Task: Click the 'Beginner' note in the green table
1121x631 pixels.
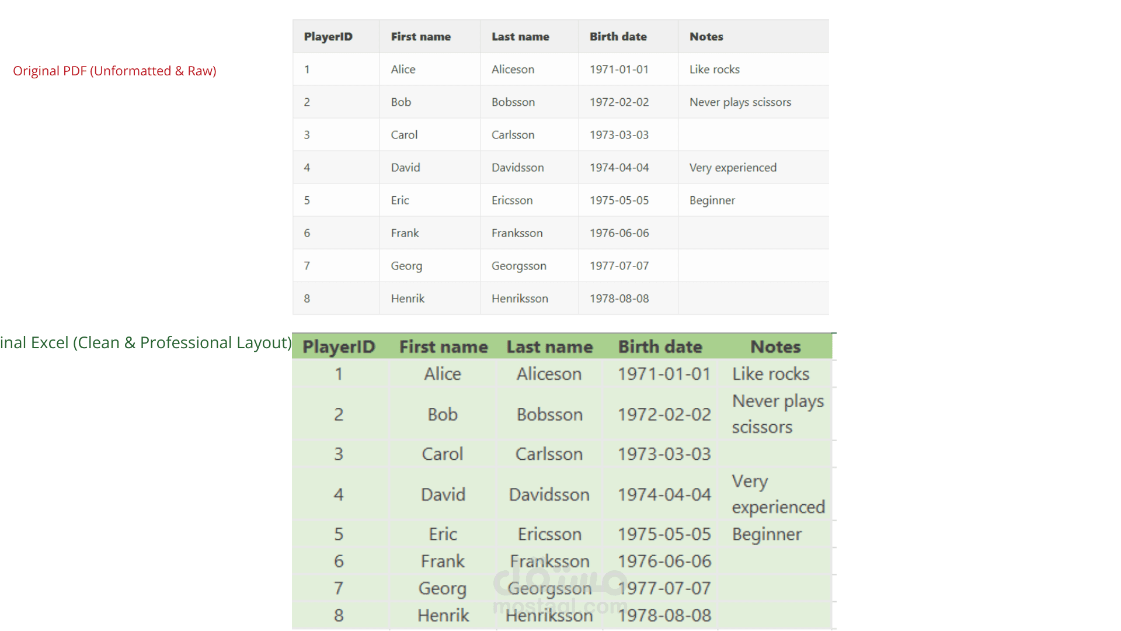Action: click(767, 535)
